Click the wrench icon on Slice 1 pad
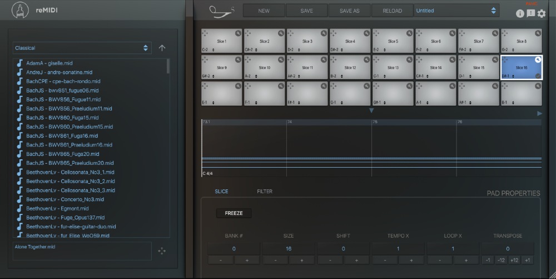556x279 pixels. pos(238,33)
